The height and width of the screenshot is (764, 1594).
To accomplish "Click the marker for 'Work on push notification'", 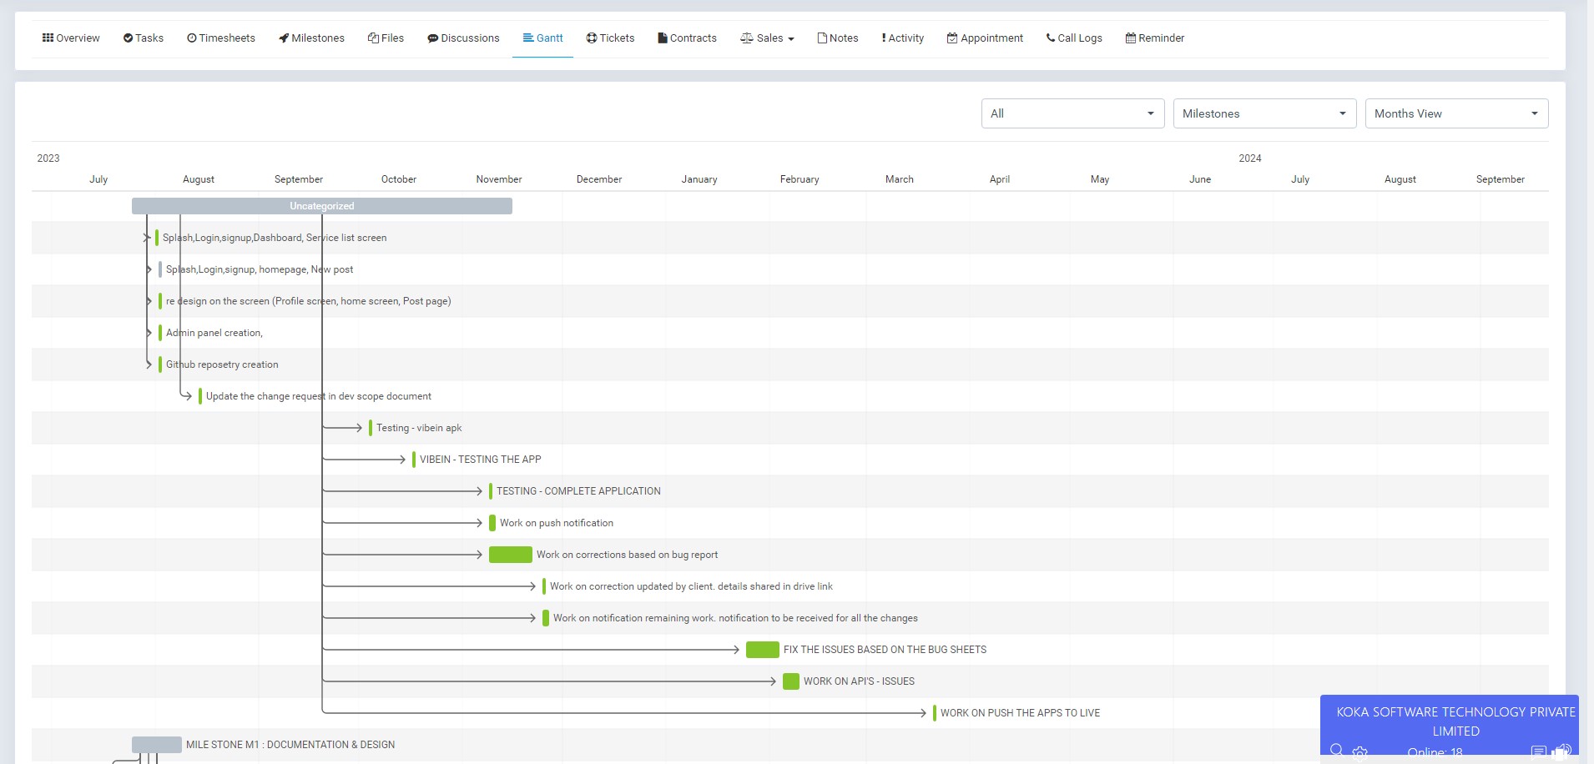I will (492, 523).
